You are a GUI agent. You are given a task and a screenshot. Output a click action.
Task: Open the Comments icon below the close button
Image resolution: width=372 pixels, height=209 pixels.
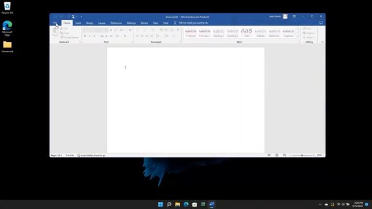click(321, 23)
